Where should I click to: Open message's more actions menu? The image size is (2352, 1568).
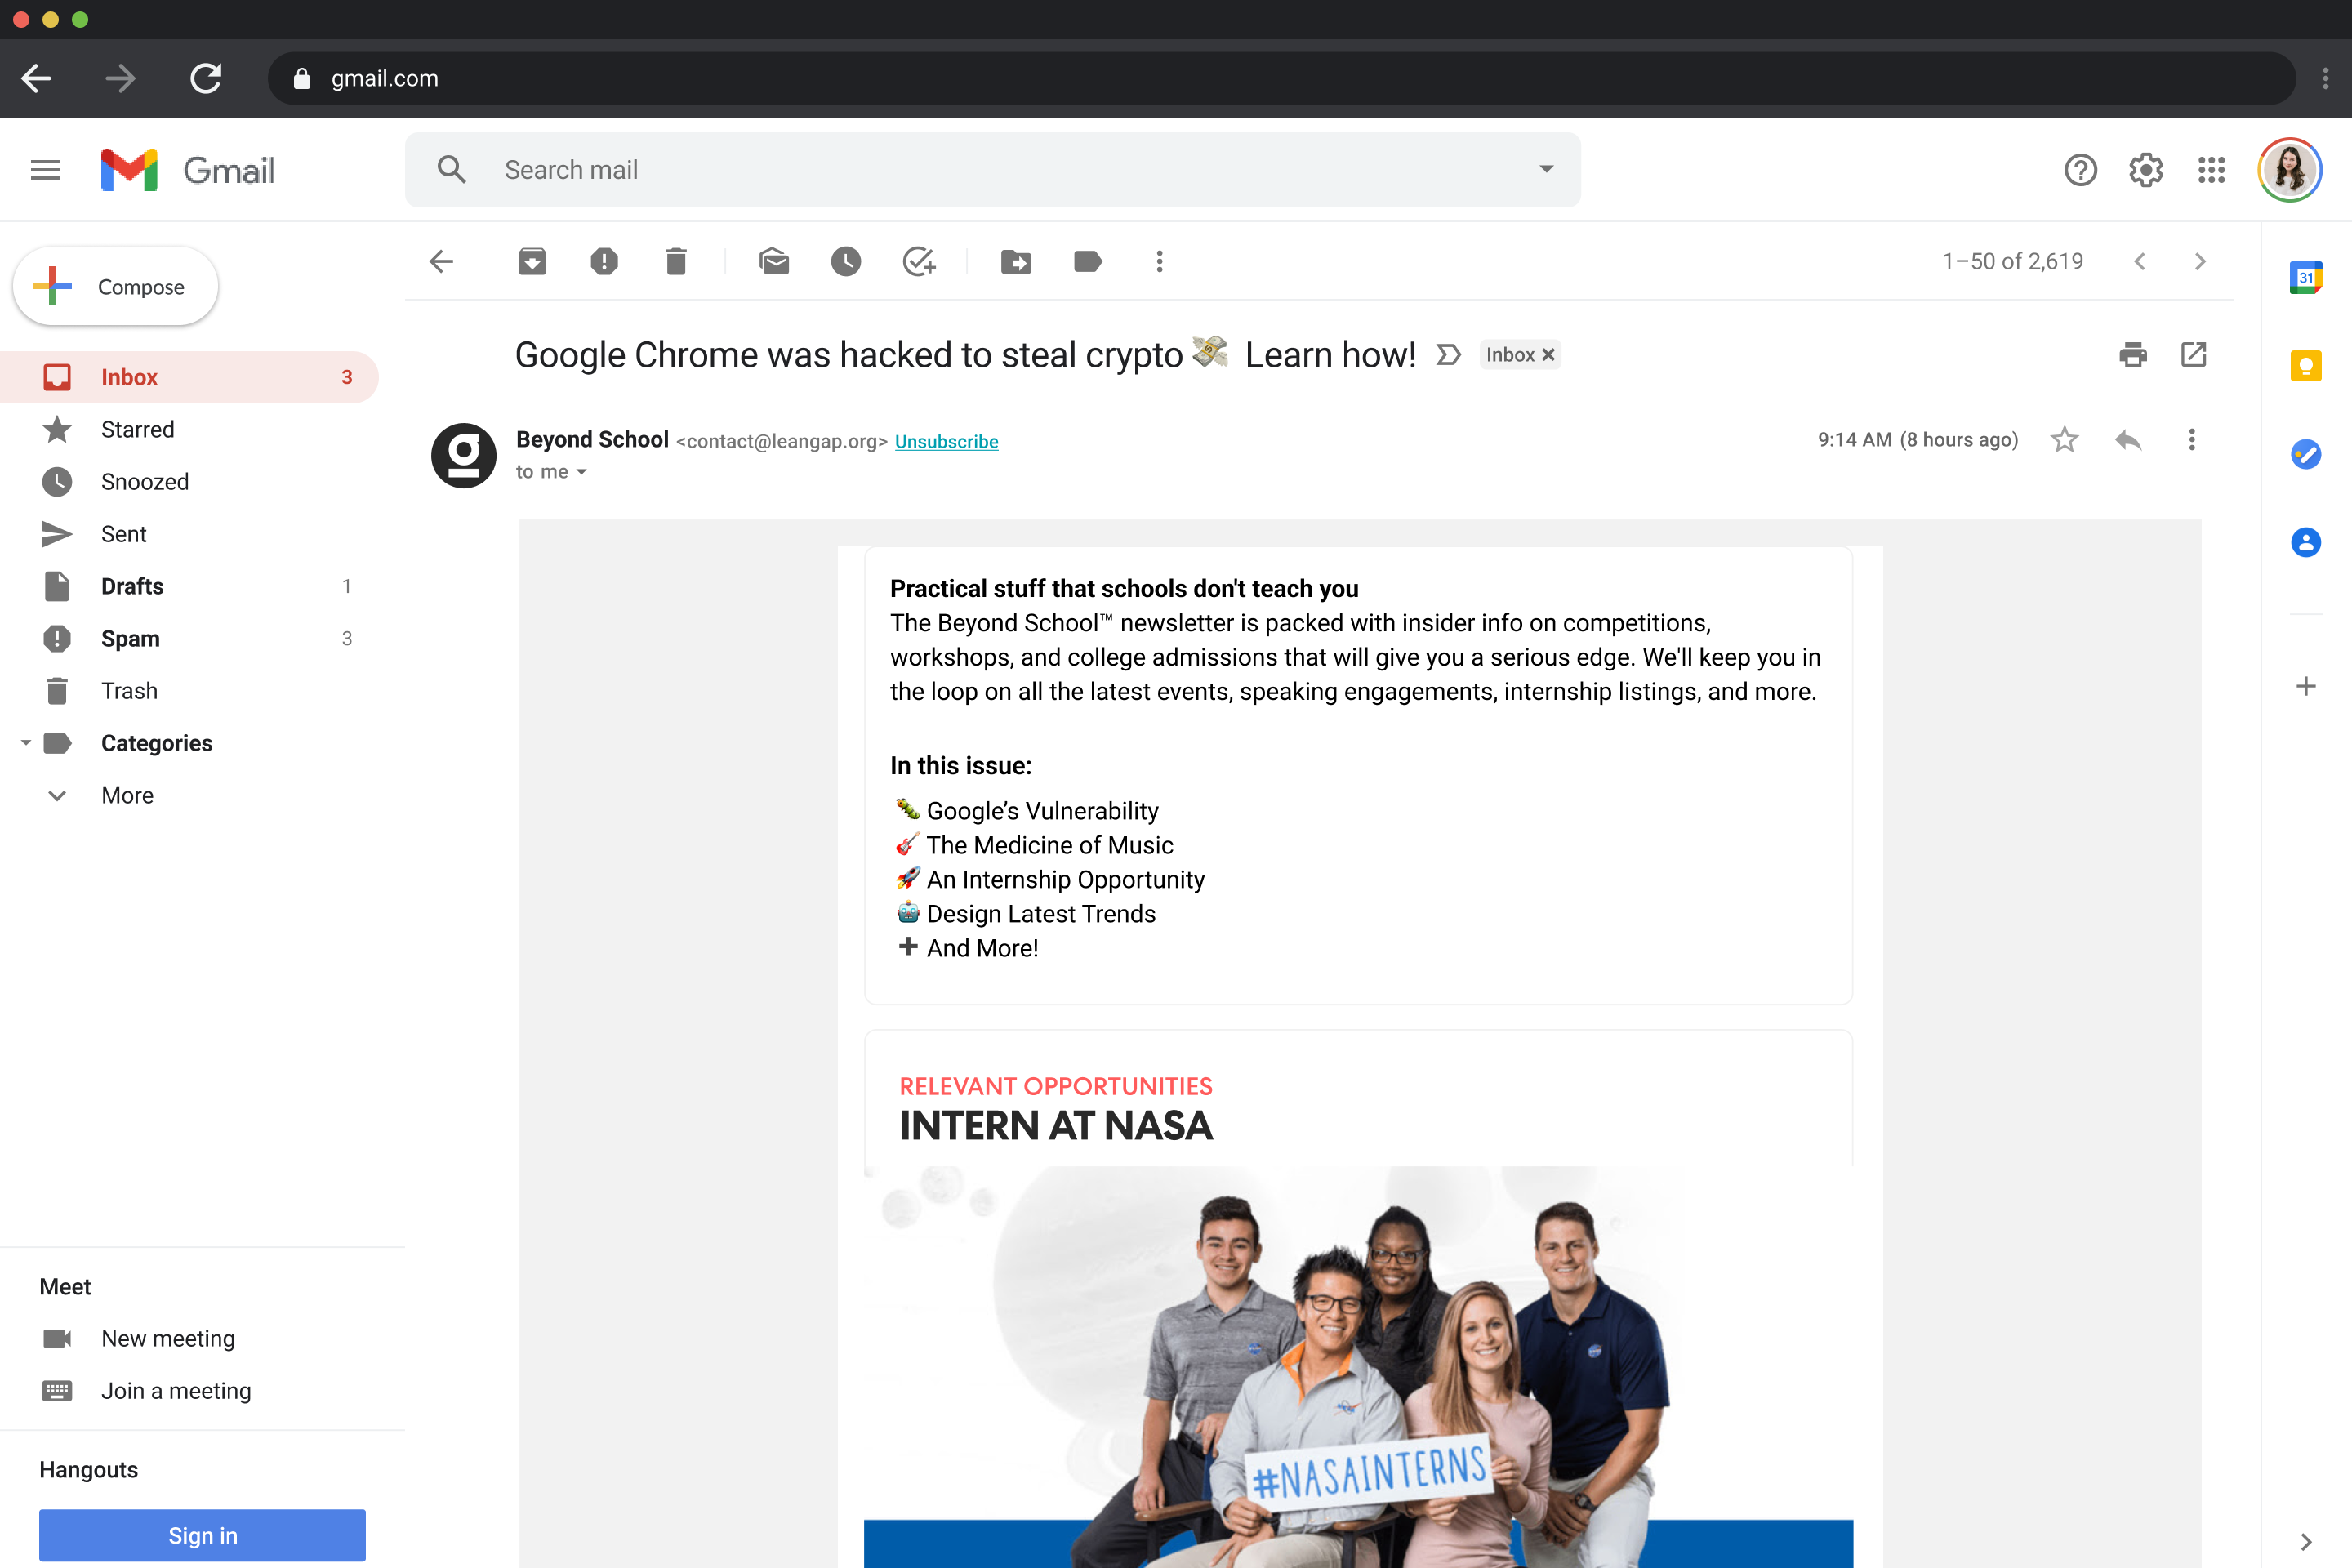point(2192,440)
